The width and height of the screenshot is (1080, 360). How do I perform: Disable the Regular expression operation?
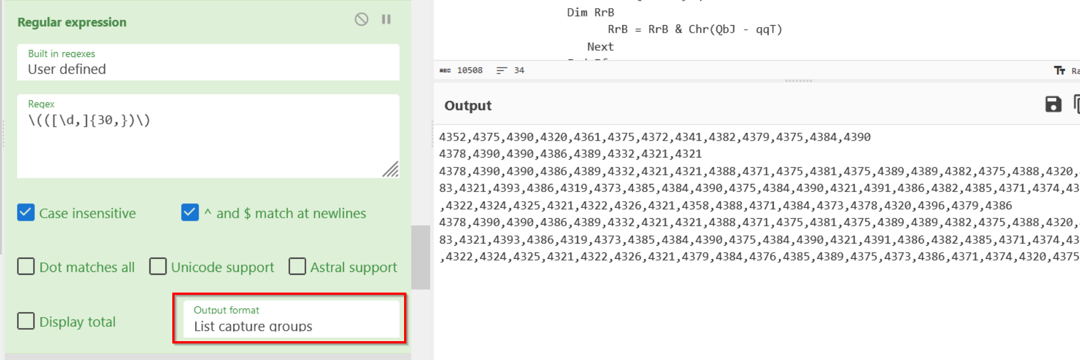(x=361, y=19)
